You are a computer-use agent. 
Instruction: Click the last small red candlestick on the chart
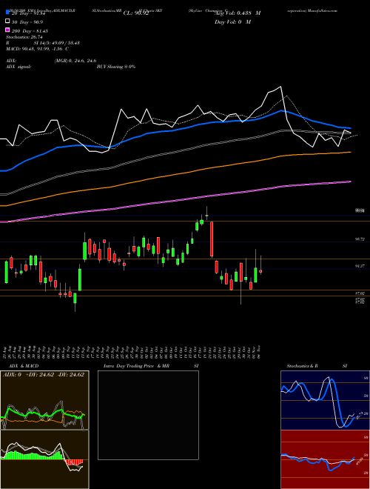pyautogui.click(x=260, y=272)
